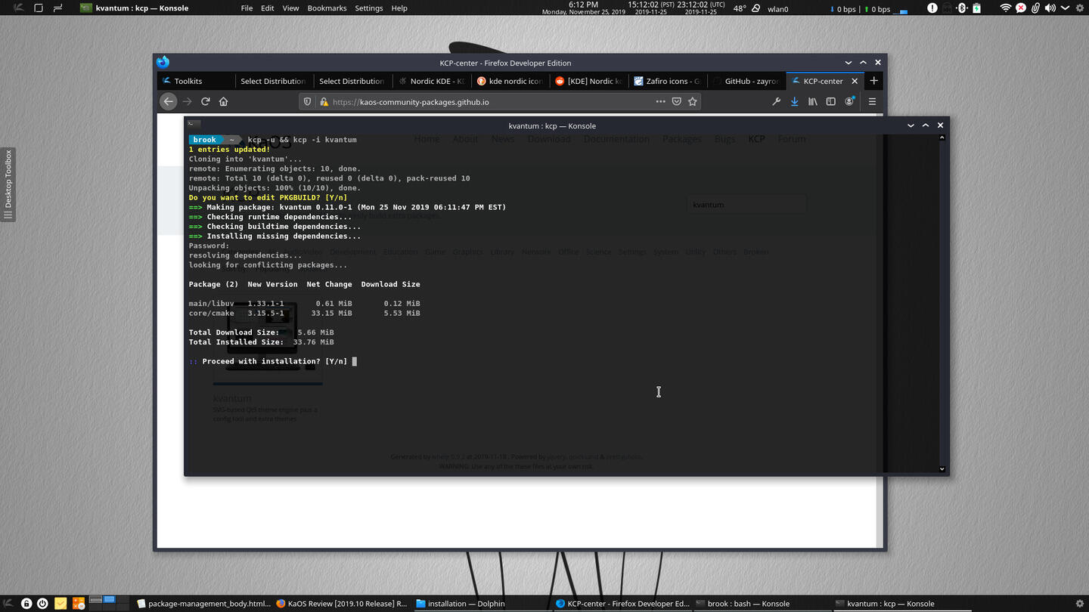The height and width of the screenshot is (612, 1089).
Task: Open the orange calculator icon in bottom panel
Action: click(x=79, y=604)
